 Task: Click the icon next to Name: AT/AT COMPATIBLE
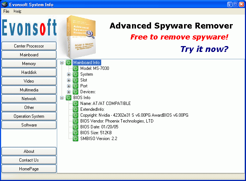(76, 103)
